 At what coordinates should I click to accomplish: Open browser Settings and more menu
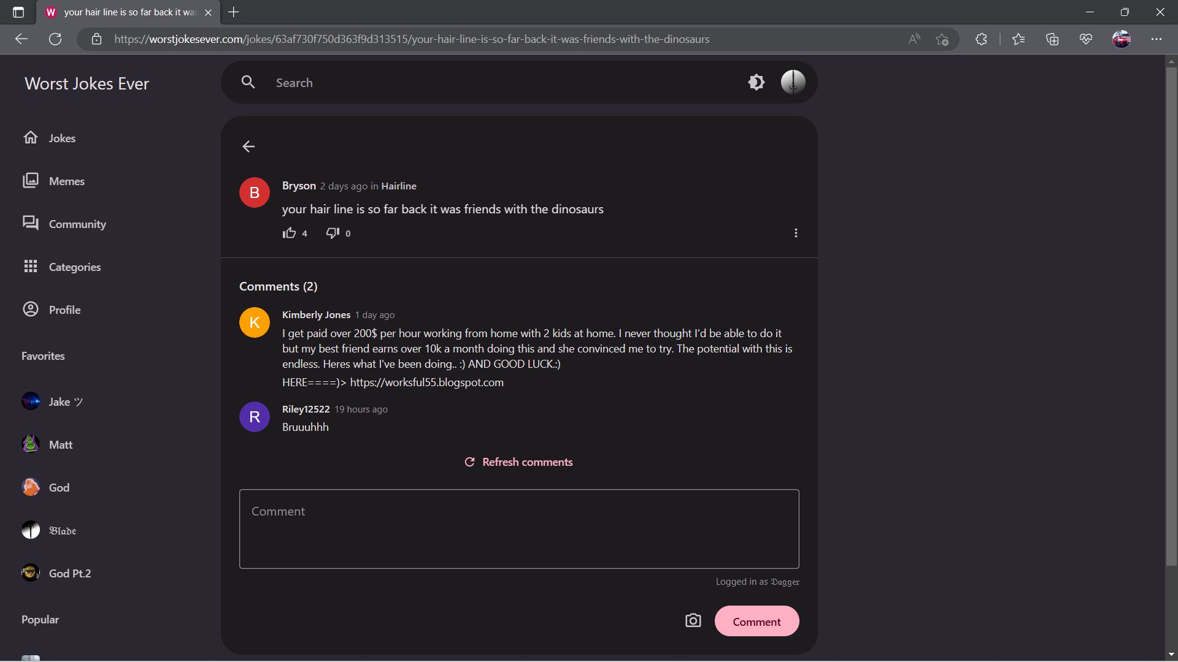[1156, 39]
